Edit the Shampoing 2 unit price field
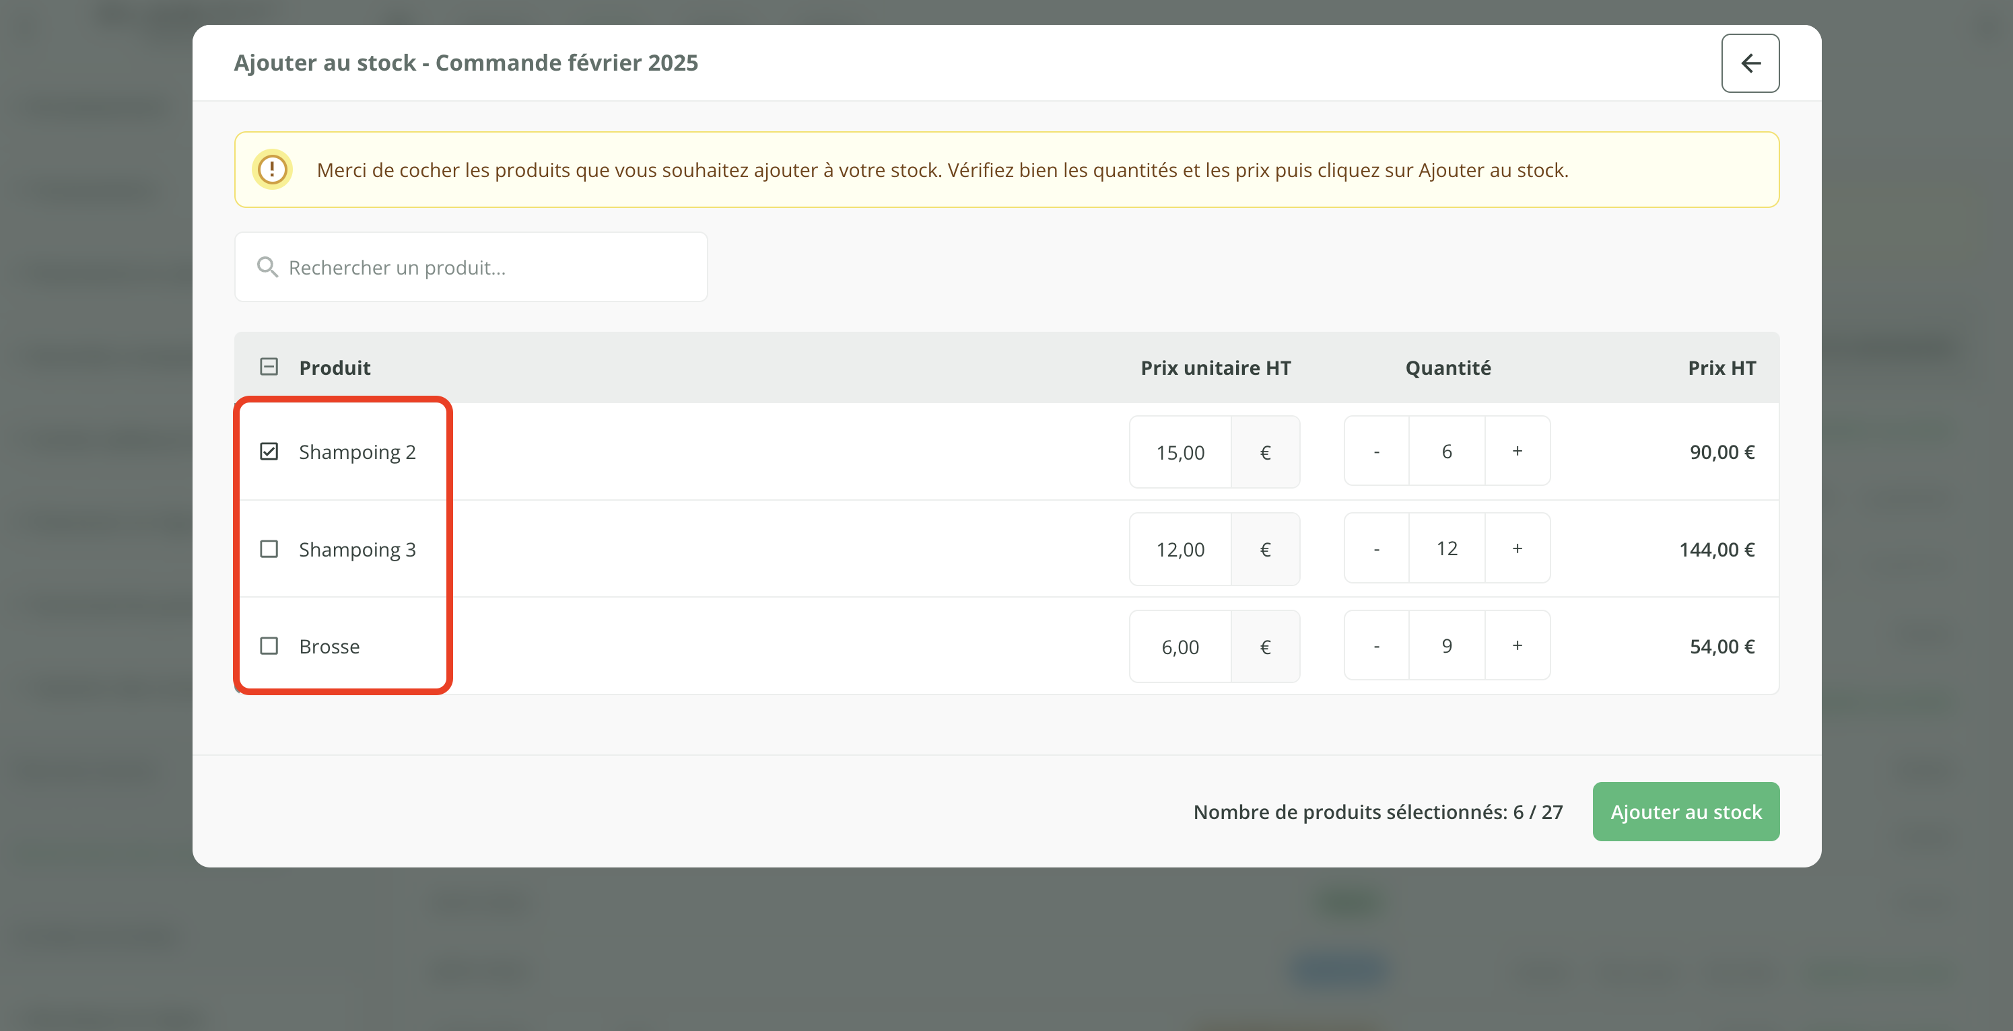The width and height of the screenshot is (2013, 1031). point(1180,452)
